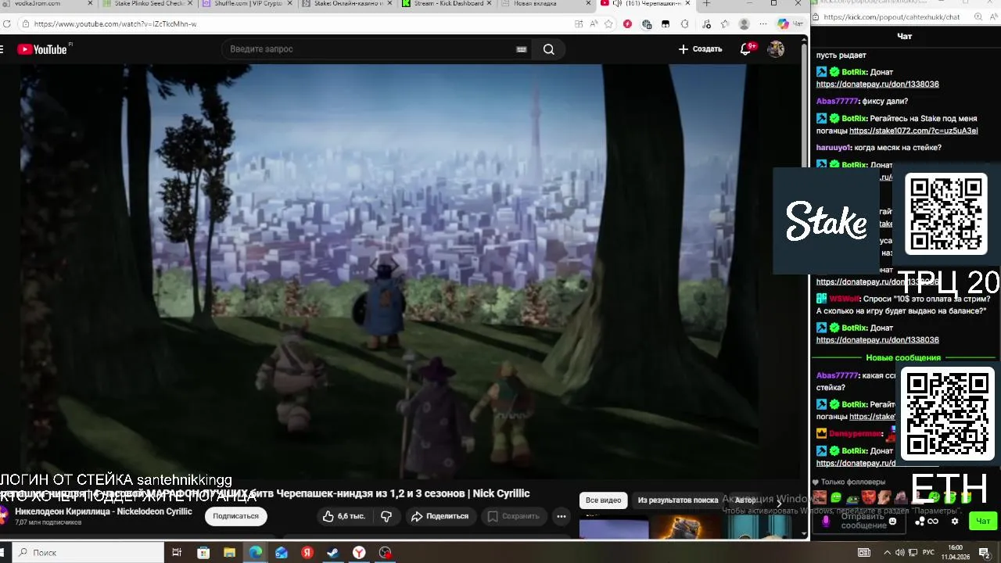Viewport: 1001px width, 563px height.
Task: Open the on-screen keyboard in search box
Action: tap(522, 49)
